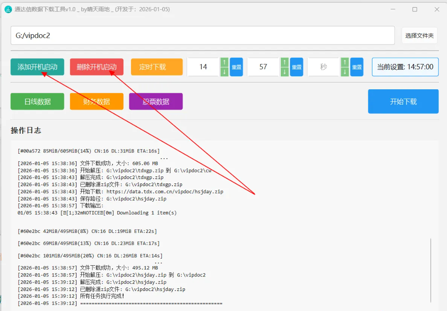Select the G:/vipdoc2 path input field
447x311 pixels.
[203, 35]
